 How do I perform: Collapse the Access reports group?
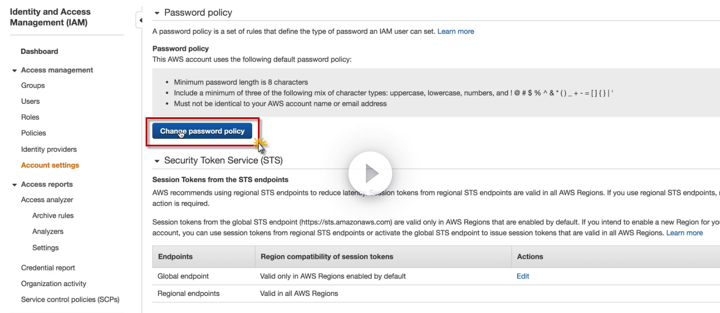15,185
